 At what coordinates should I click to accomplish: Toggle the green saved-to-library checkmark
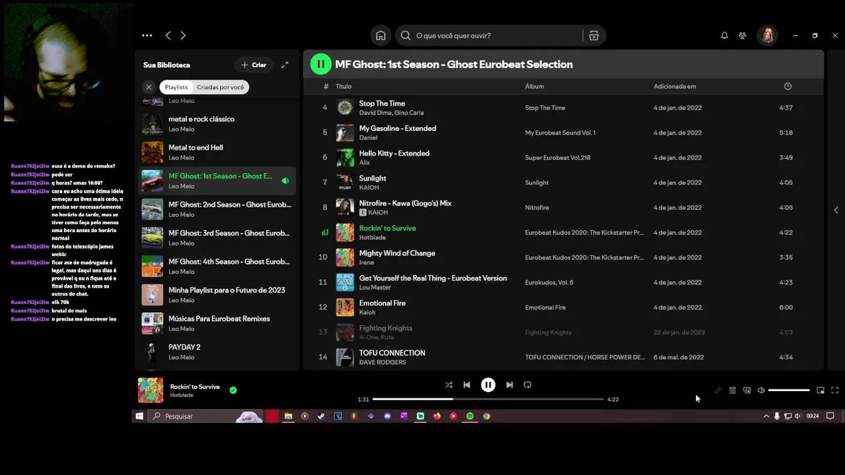pos(233,390)
